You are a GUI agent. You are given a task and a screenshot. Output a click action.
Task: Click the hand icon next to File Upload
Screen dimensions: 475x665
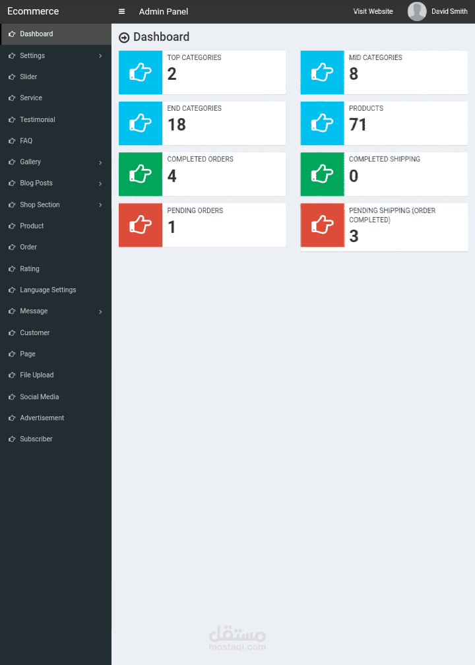(x=12, y=375)
